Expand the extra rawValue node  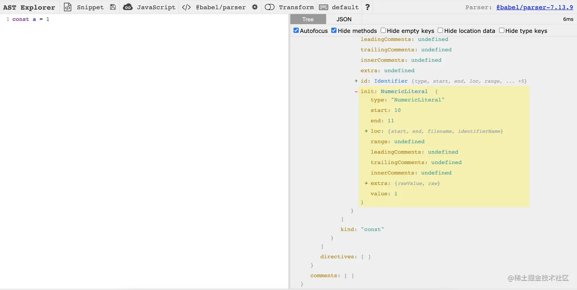point(366,183)
